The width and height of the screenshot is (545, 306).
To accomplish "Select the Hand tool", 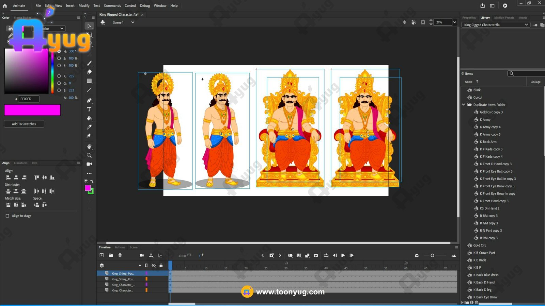I will point(89,147).
